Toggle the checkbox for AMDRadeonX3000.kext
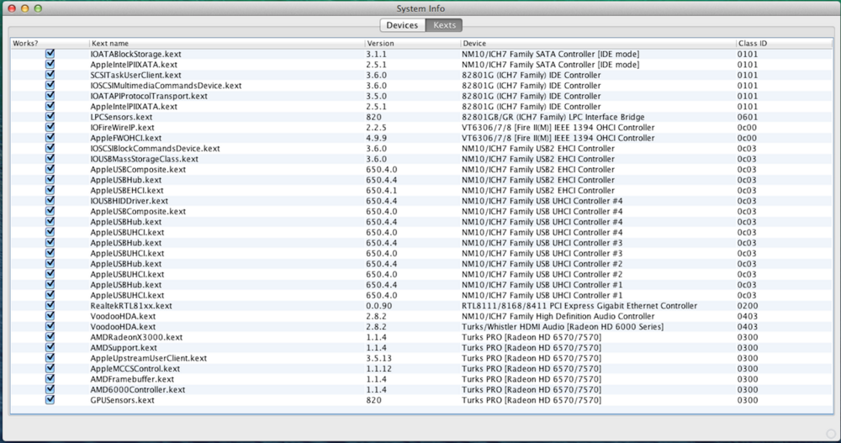Viewport: 841px width, 443px height. [50, 337]
